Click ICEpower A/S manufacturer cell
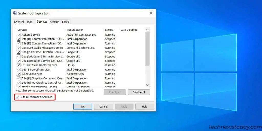This screenshot has width=262, height=131. tap(75, 74)
